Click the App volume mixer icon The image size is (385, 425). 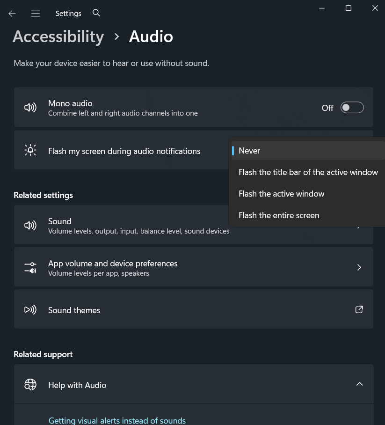pyautogui.click(x=30, y=268)
